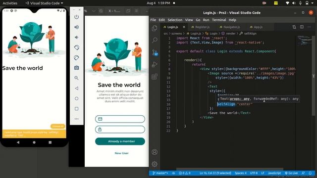Open the Search view in activity bar

coord(155,40)
